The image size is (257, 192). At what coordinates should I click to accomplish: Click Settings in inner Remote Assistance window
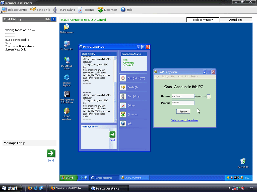point(128,105)
